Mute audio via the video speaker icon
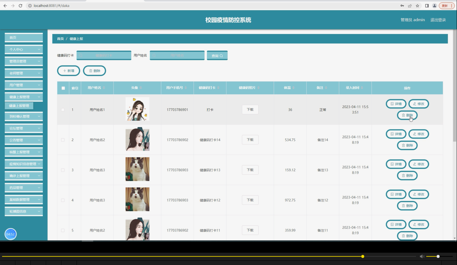The width and height of the screenshot is (457, 265). 422,256
